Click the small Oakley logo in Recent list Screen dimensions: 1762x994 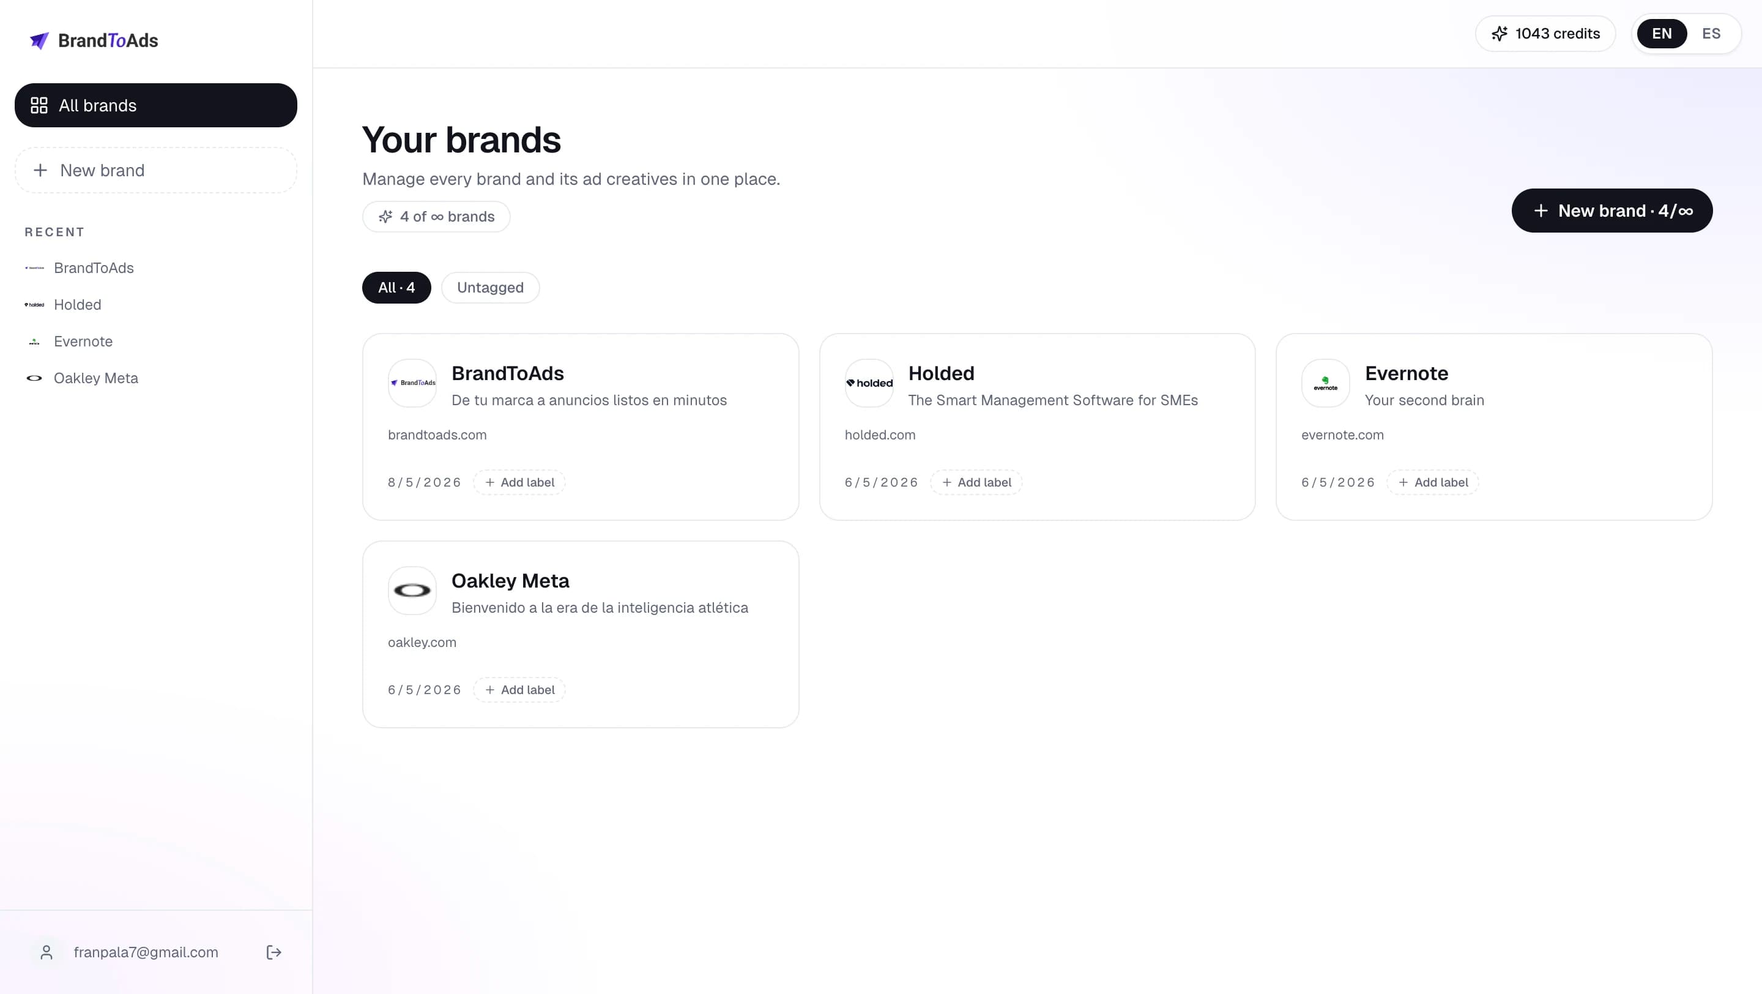tap(34, 378)
